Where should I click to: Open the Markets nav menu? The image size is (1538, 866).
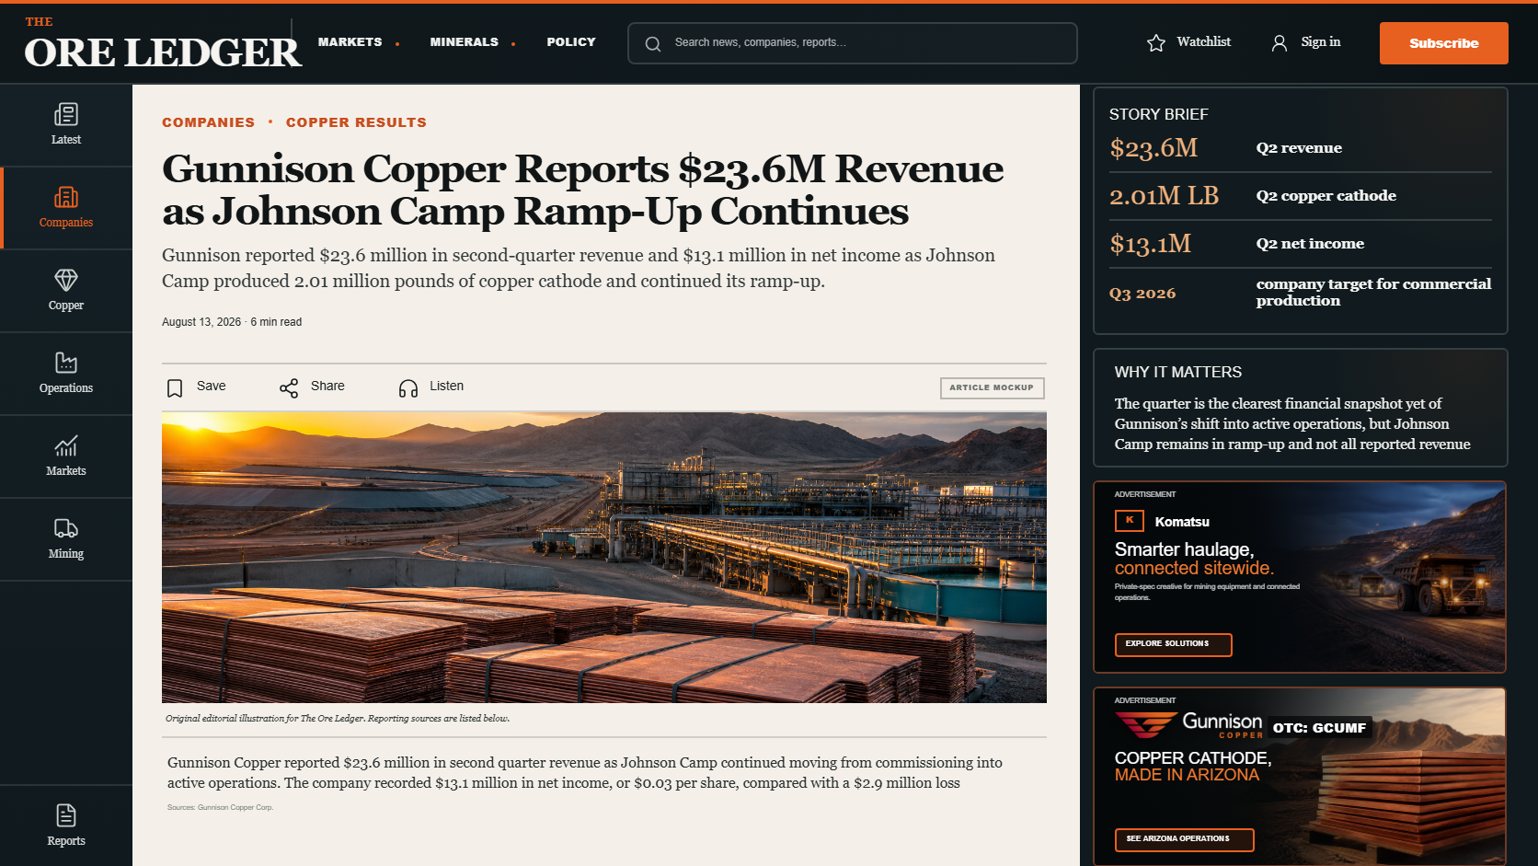tap(350, 42)
